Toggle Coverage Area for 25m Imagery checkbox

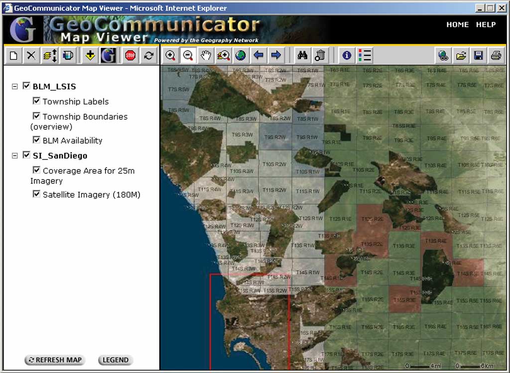[36, 170]
